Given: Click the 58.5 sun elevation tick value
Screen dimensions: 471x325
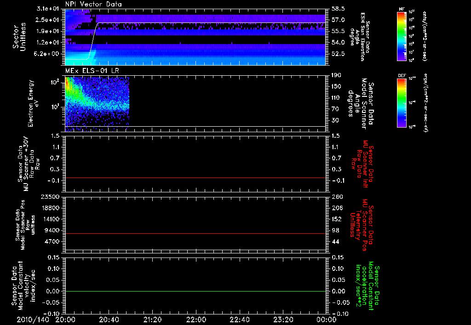Looking at the screenshot, I should 338,9.
